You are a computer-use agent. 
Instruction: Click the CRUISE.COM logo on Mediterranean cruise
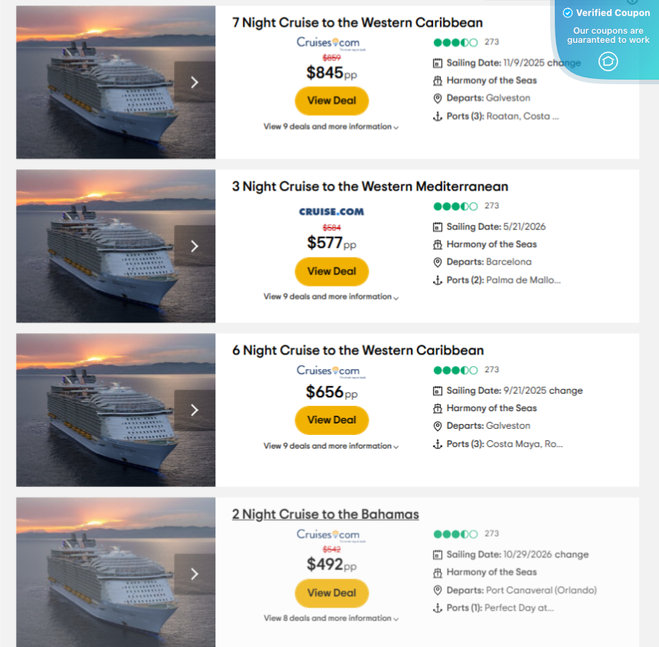pos(331,211)
